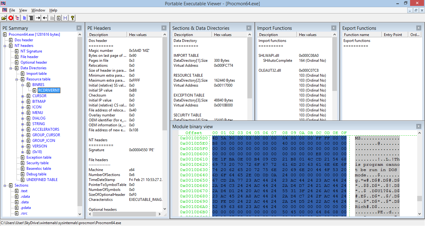This screenshot has height=226, width=425.
Task: Select the File header tree item
Action: pyautogui.click(x=30, y=57)
